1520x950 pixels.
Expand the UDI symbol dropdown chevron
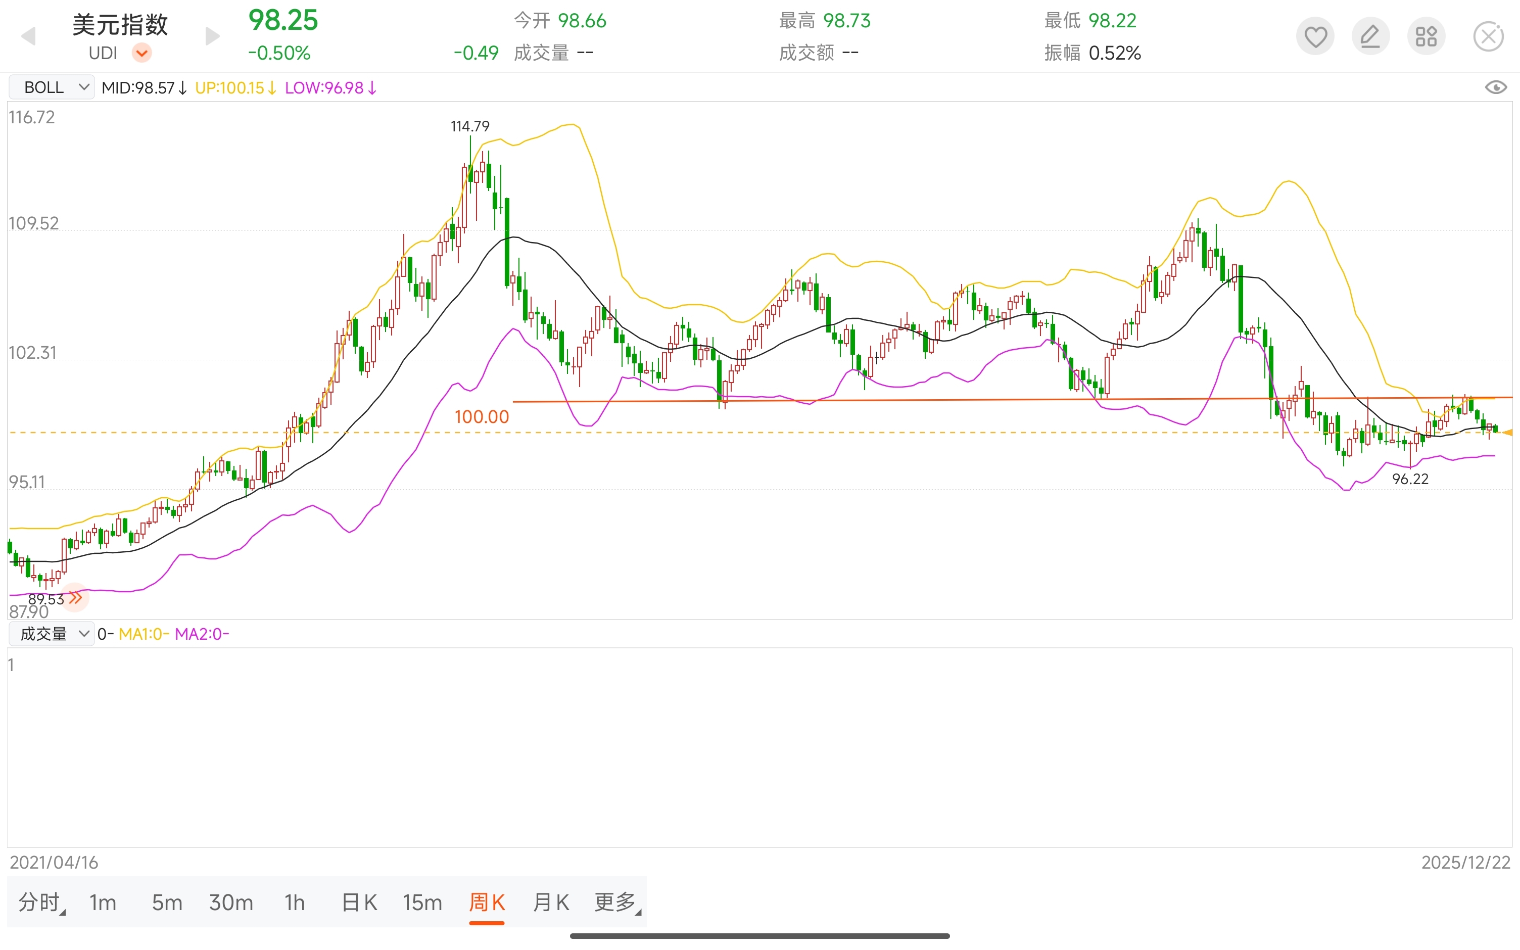[142, 53]
